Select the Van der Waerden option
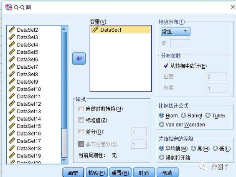Image resolution: width=236 pixels, height=177 pixels. (162, 125)
